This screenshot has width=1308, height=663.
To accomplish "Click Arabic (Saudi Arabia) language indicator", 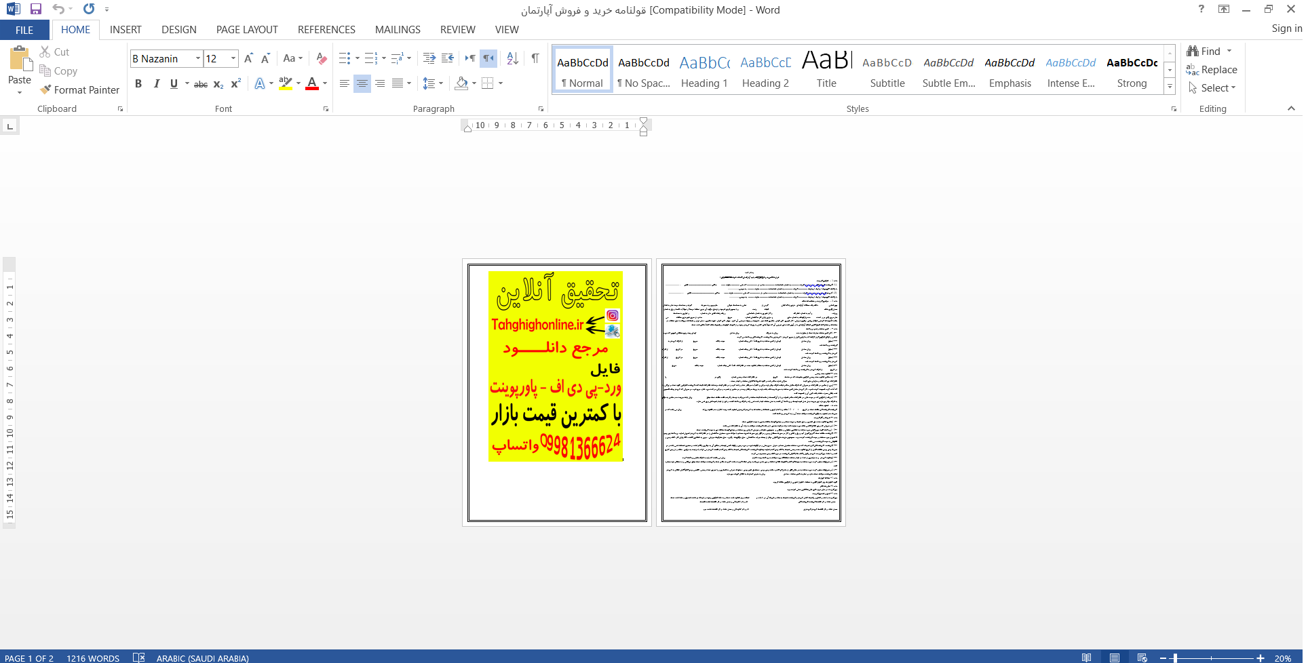I will (202, 658).
